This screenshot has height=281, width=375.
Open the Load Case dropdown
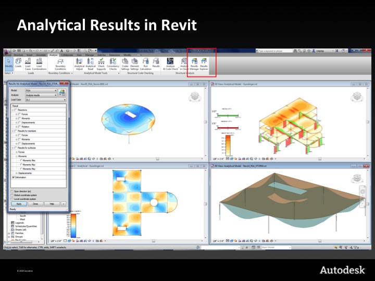45,100
